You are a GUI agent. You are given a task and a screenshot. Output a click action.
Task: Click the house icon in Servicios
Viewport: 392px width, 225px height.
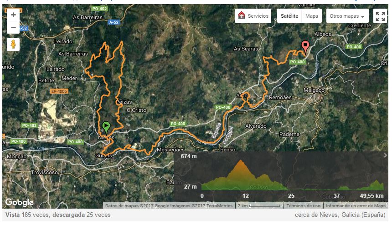[241, 16]
